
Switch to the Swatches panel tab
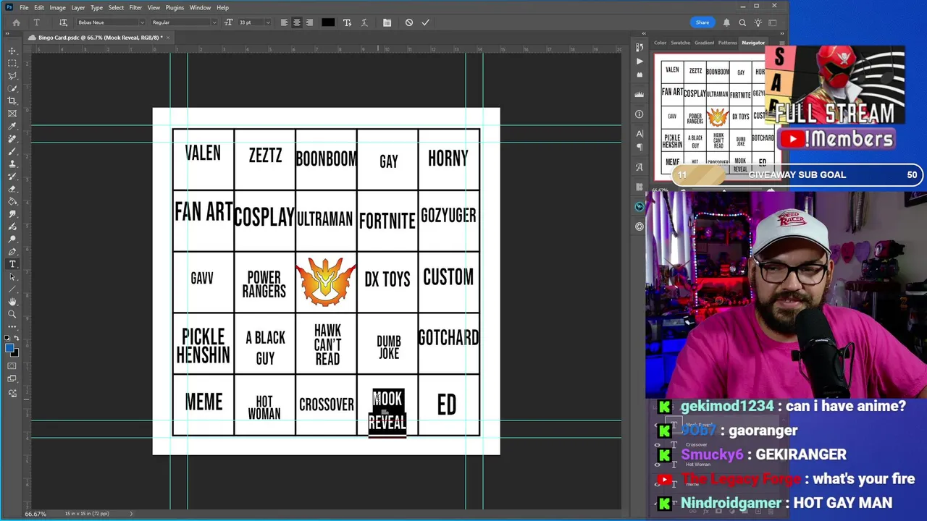680,43
